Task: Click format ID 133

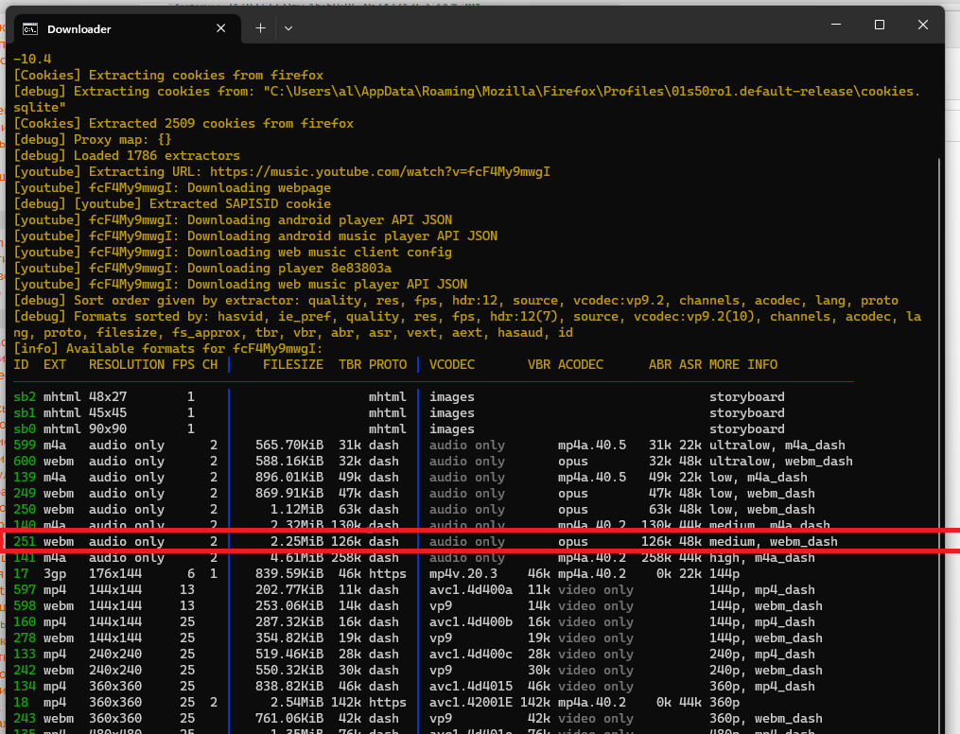Action: coord(25,654)
